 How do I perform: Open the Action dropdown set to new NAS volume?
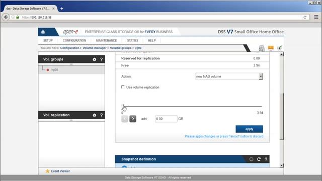[229, 76]
